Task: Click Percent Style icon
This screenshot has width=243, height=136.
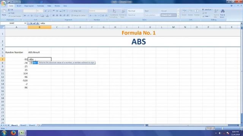Action: pos(96,15)
